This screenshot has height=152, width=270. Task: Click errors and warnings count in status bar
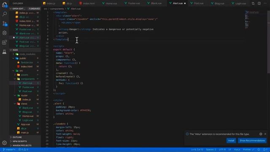click(x=23, y=149)
